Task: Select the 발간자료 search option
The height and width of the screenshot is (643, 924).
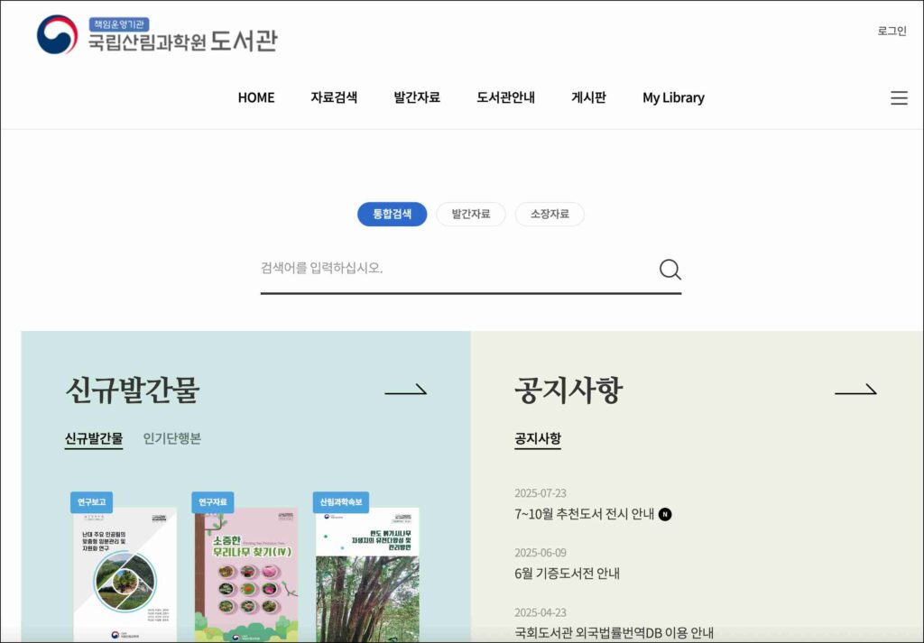Action: pos(471,214)
